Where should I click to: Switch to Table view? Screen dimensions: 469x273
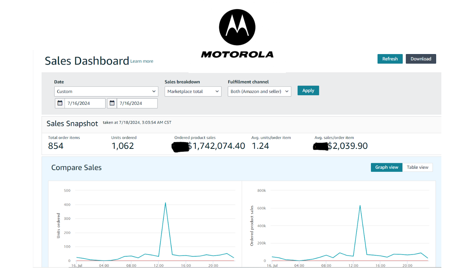click(418, 167)
